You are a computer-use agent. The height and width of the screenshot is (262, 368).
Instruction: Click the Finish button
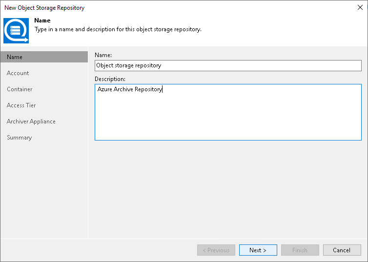[x=300, y=250]
